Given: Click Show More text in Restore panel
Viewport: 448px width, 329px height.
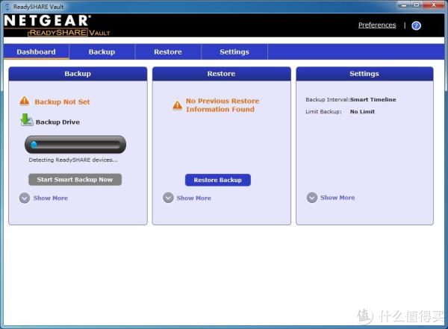Looking at the screenshot, I should tap(193, 198).
